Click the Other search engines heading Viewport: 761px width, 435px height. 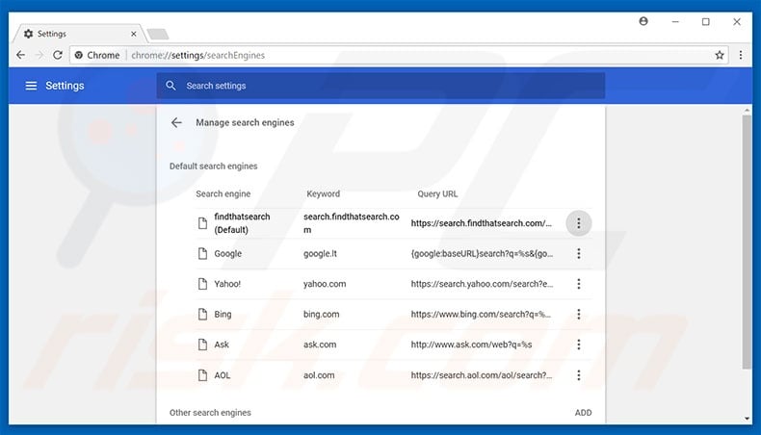tap(210, 413)
